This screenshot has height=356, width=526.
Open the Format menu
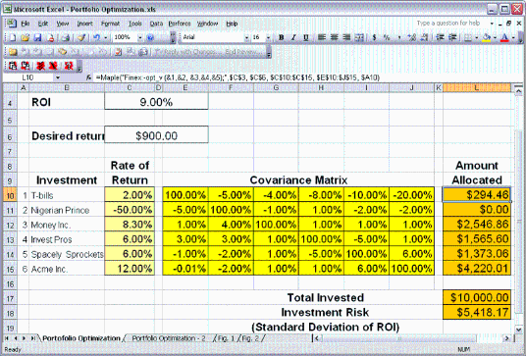click(x=110, y=24)
